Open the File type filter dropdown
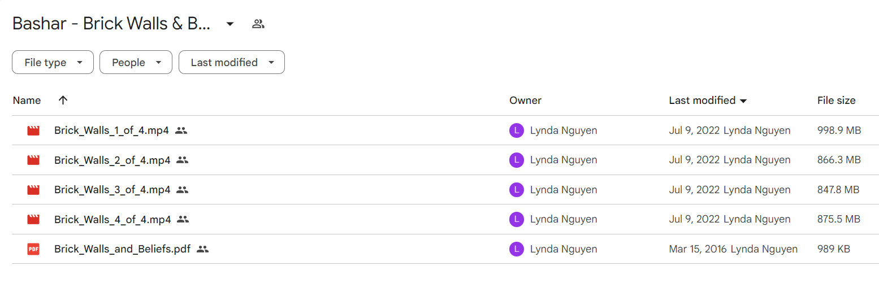 point(53,62)
